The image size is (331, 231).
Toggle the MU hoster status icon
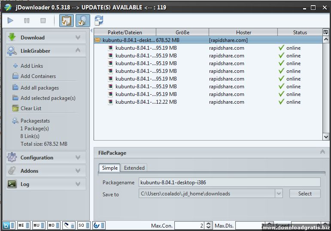[39, 225]
